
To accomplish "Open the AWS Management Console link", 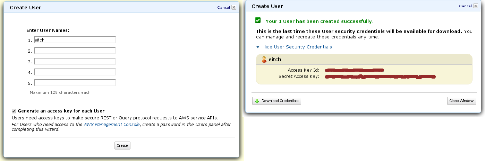I will coord(112,124).
